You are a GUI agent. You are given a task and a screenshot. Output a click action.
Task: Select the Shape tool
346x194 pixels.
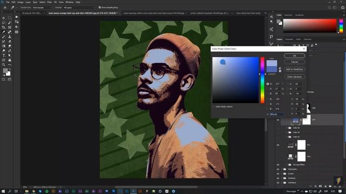(4, 60)
